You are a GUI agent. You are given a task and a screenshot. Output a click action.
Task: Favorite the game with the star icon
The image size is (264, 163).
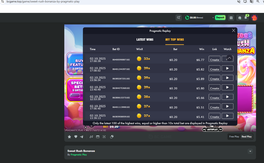pos(69,137)
